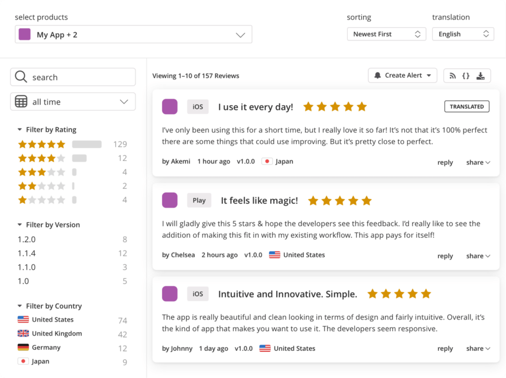Collapse the Filter by Country section
Image resolution: width=506 pixels, height=378 pixels.
coord(19,305)
